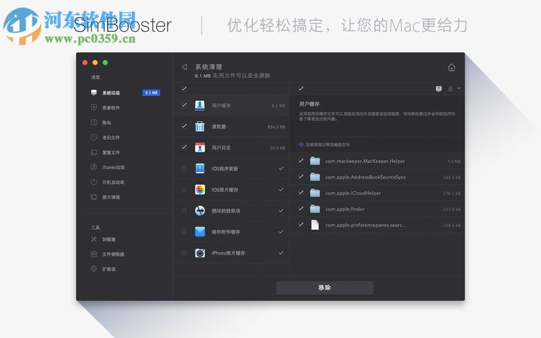Click the 127.0 KB size value
The image size is (541, 338).
click(452, 210)
